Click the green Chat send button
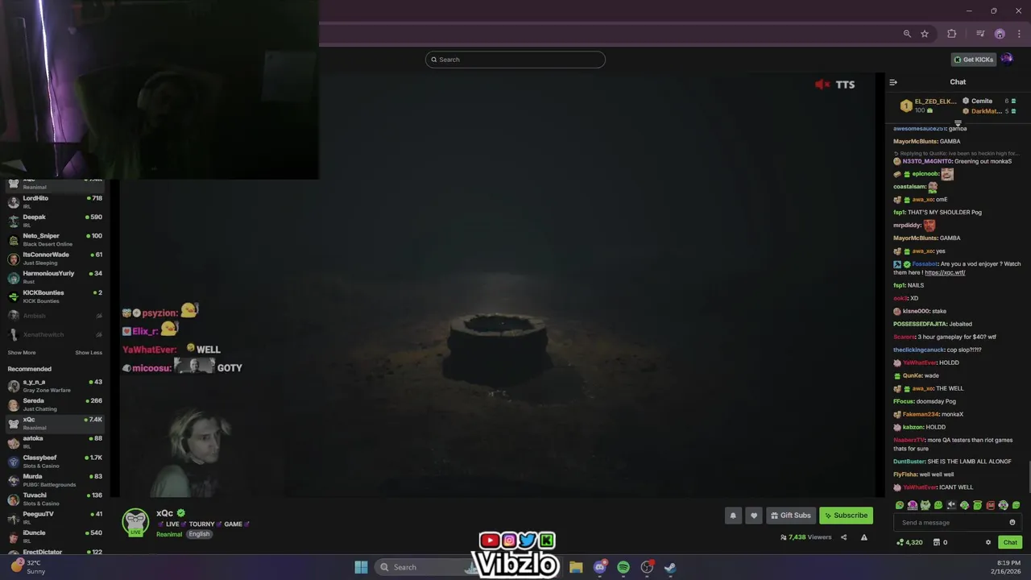Screen dimensions: 1031x580 point(1010,542)
